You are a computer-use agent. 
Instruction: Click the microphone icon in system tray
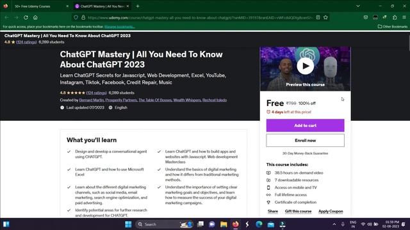343,224
